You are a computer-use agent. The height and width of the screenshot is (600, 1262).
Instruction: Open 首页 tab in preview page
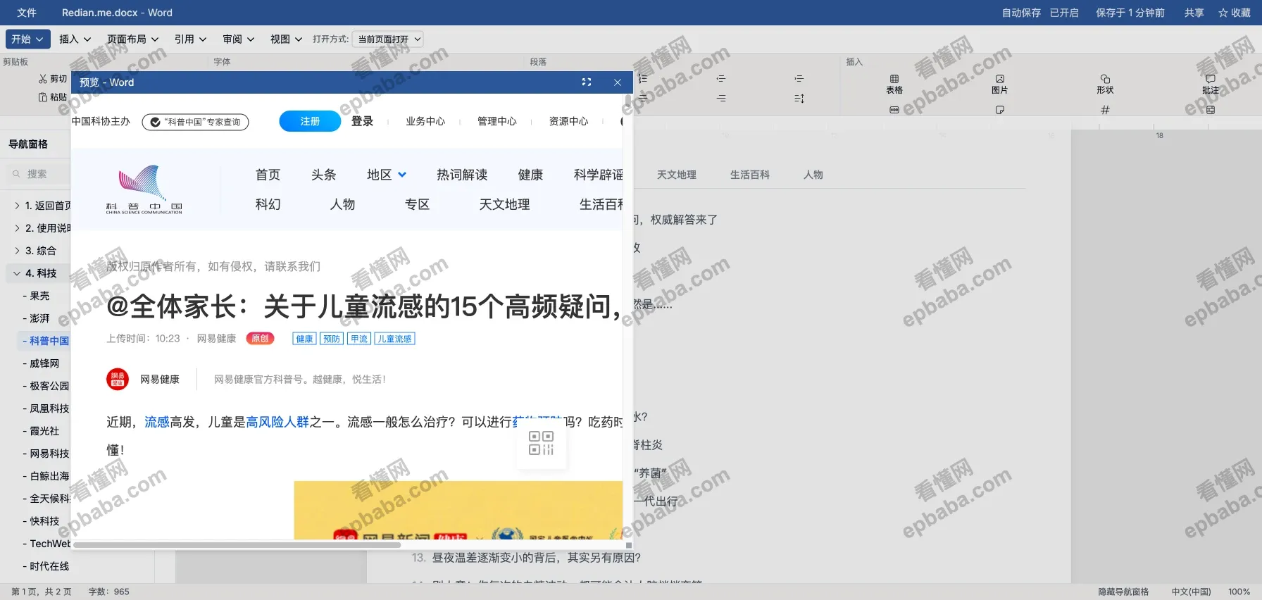click(x=268, y=175)
